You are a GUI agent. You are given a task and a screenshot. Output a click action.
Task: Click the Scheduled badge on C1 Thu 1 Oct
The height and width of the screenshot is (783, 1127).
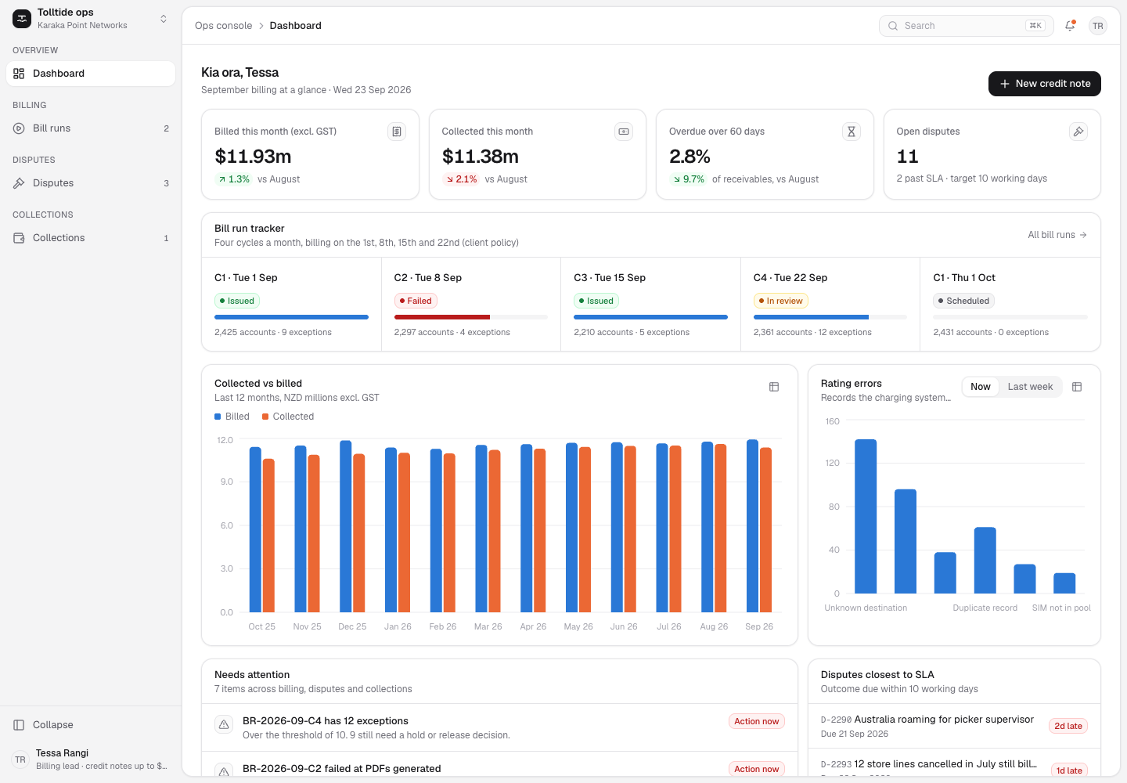(x=964, y=301)
